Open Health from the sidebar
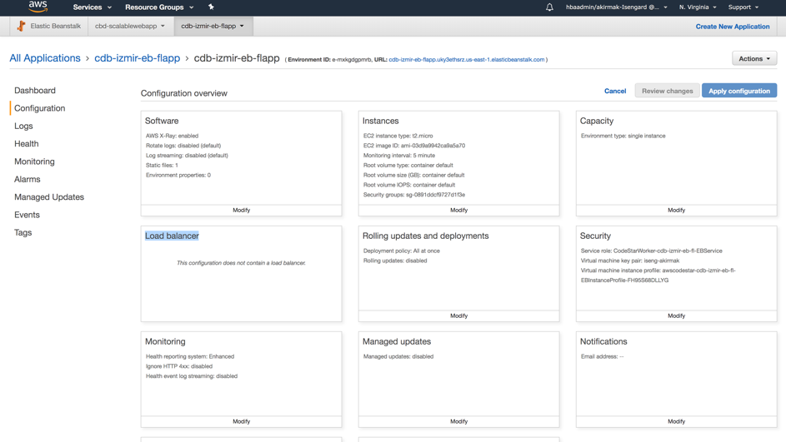Screen dimensions: 786x442 pyautogui.click(x=27, y=144)
